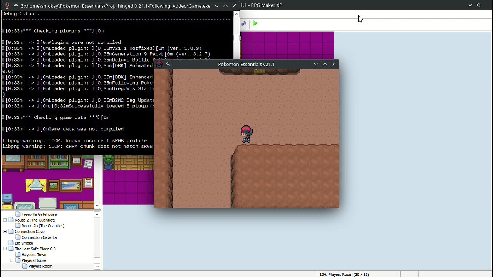Click the 'Checking game data' console line
The width and height of the screenshot is (493, 277).
56,117
